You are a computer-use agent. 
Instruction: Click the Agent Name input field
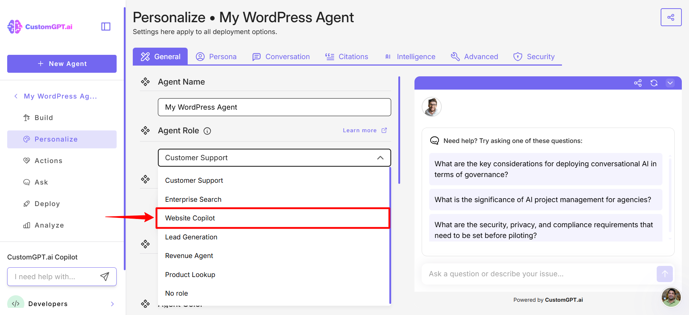tap(275, 107)
